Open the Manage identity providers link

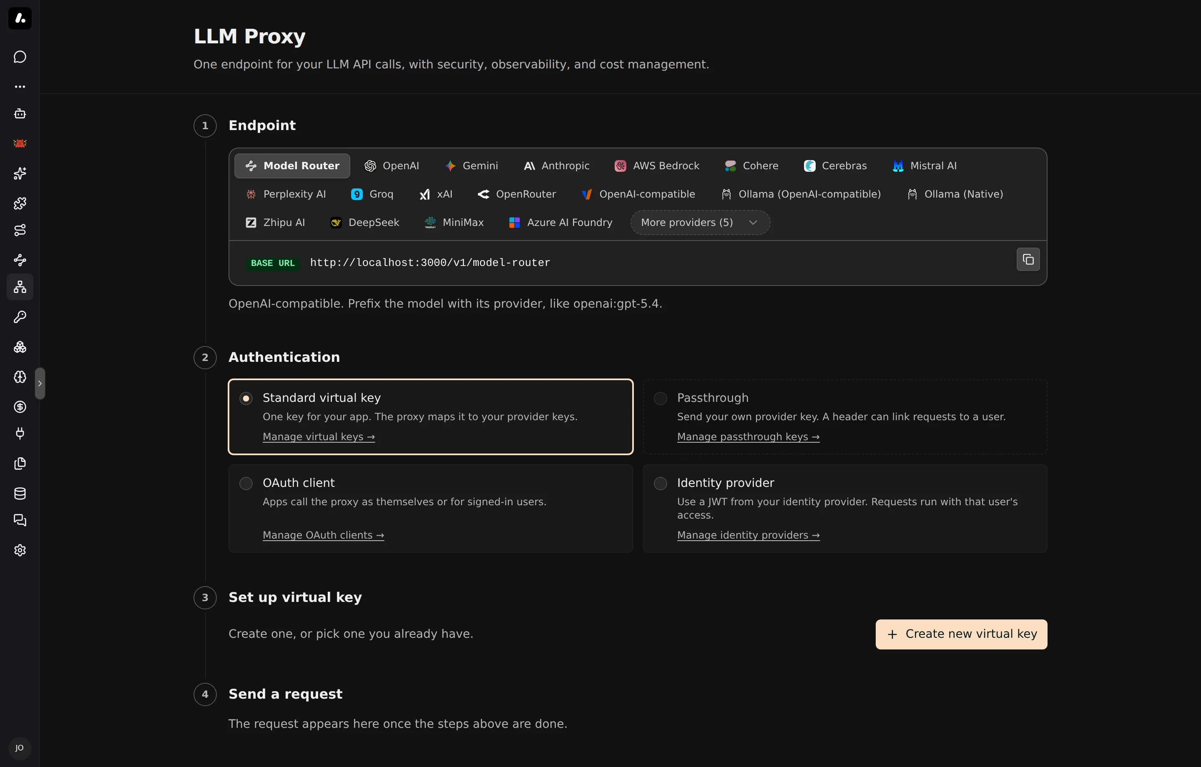[x=748, y=535]
